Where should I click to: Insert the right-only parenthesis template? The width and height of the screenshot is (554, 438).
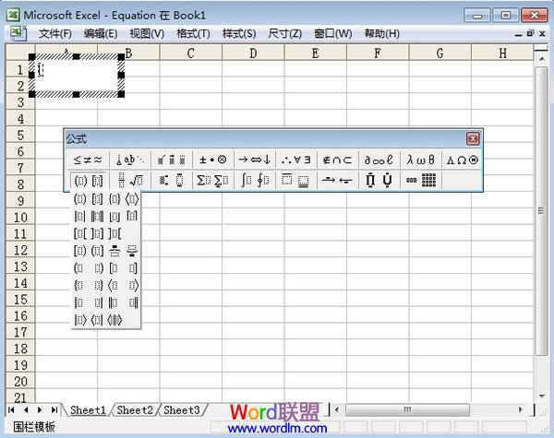tap(97, 268)
